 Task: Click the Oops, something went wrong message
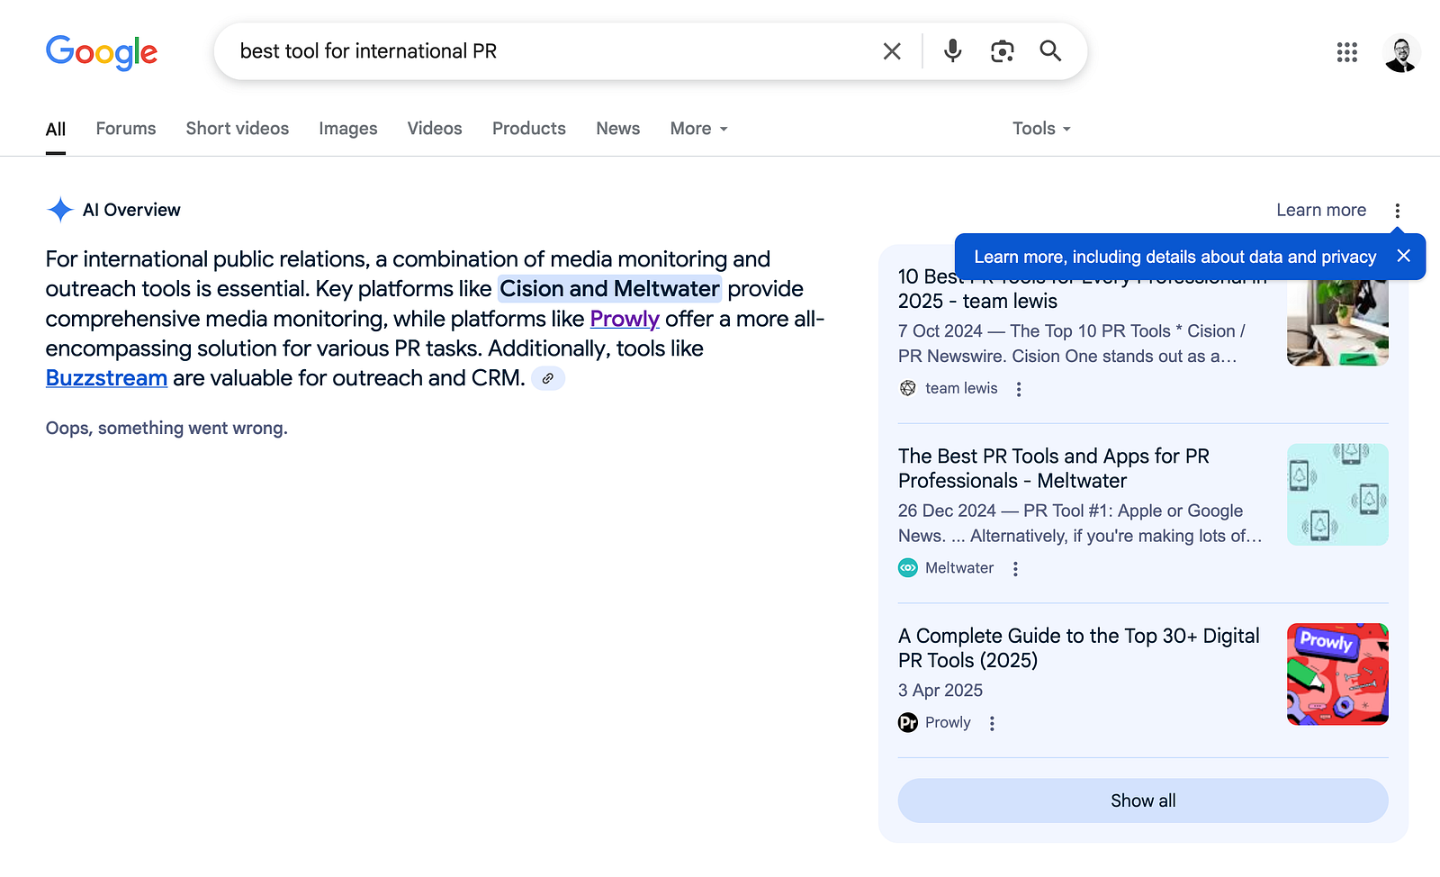coord(166,429)
